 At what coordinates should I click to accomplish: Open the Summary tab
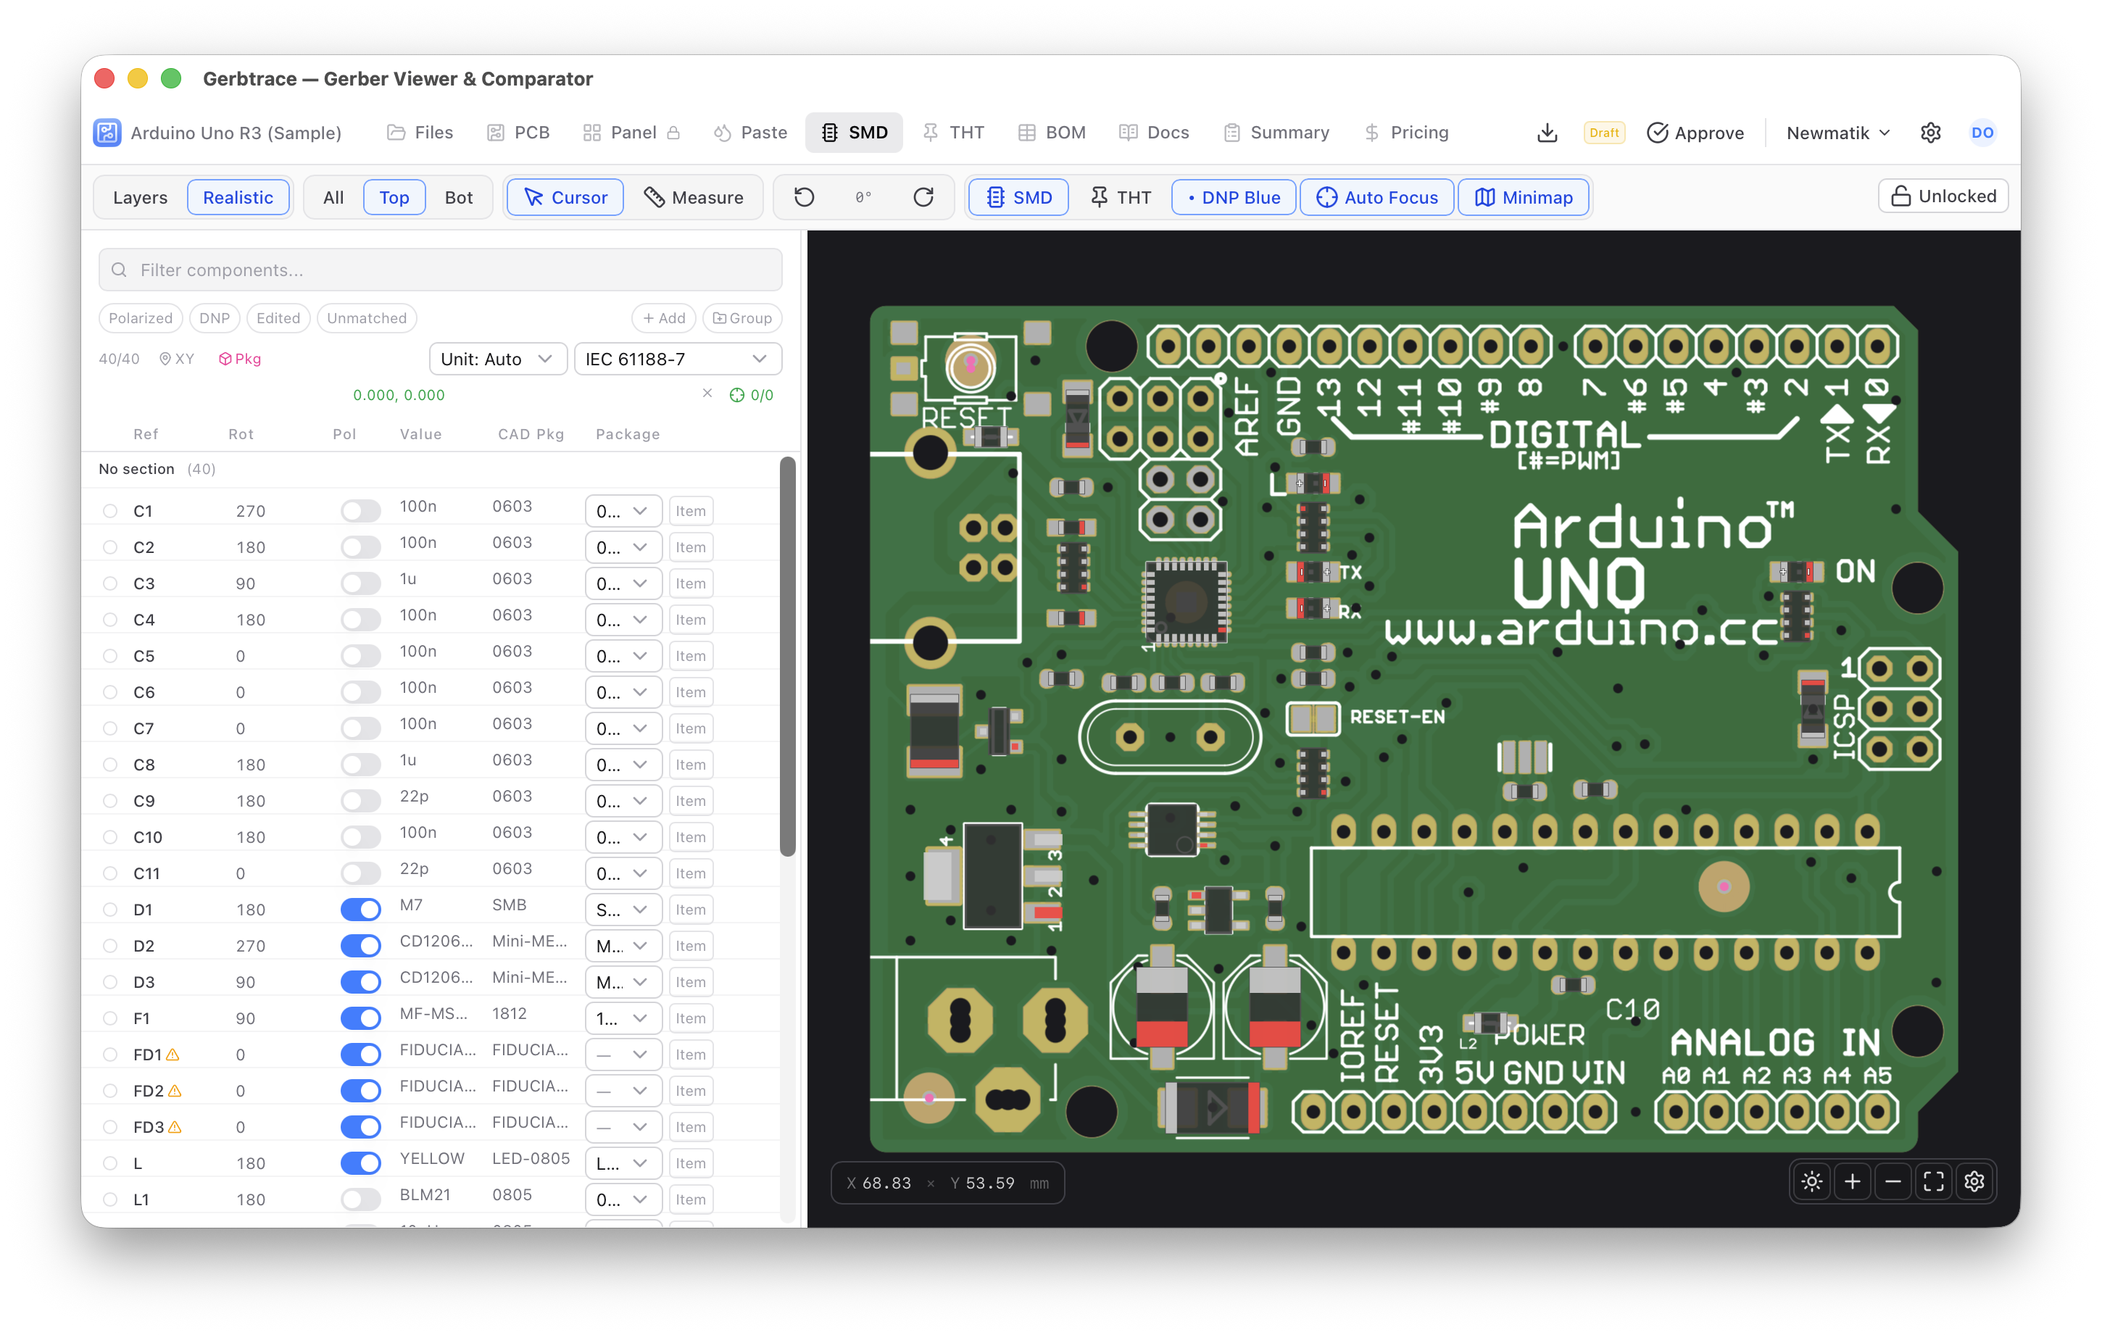[1276, 133]
